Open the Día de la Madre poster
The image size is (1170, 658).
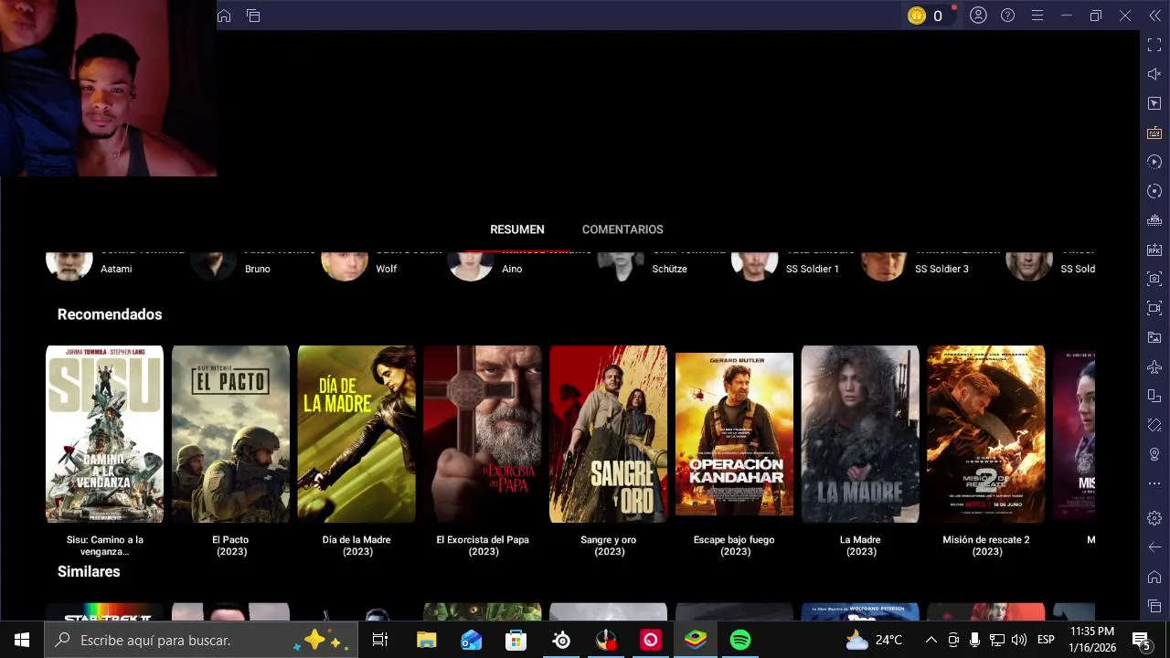click(x=356, y=434)
